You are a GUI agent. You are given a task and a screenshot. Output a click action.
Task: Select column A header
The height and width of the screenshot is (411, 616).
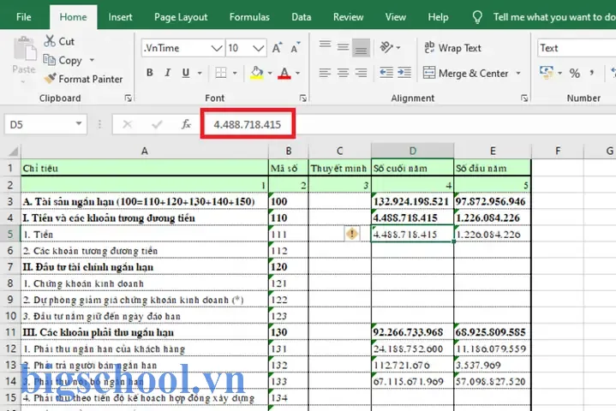(145, 151)
